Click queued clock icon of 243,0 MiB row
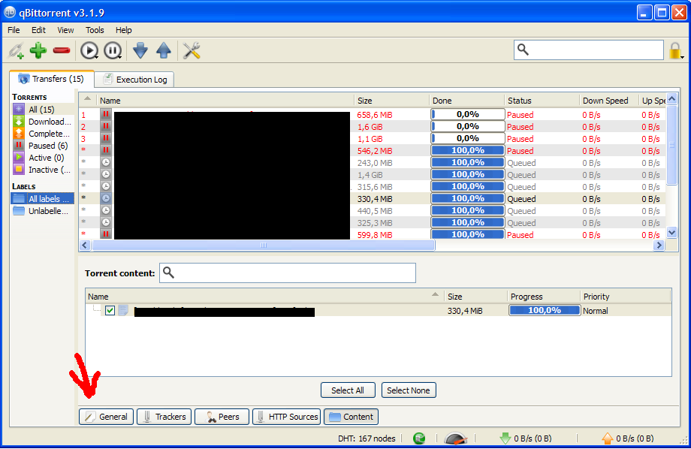The width and height of the screenshot is (691, 449). click(106, 163)
